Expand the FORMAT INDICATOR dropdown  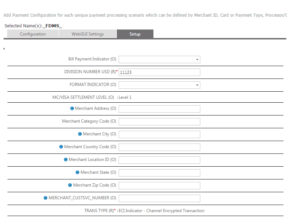pyautogui.click(x=159, y=85)
